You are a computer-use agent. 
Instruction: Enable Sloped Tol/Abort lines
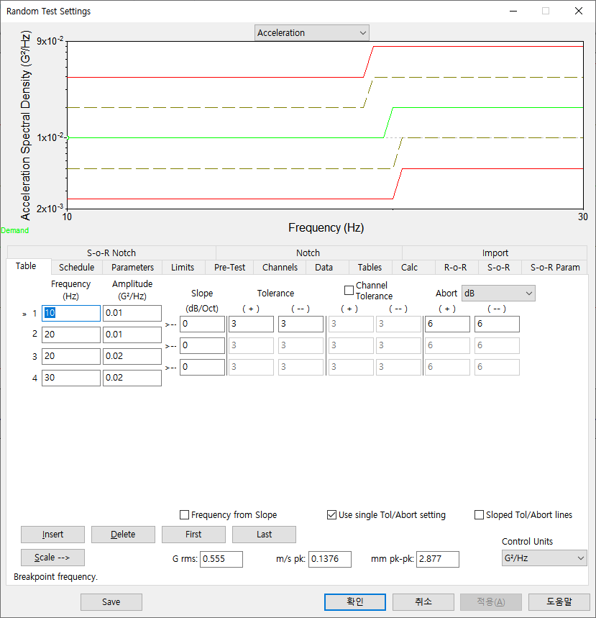coord(479,514)
